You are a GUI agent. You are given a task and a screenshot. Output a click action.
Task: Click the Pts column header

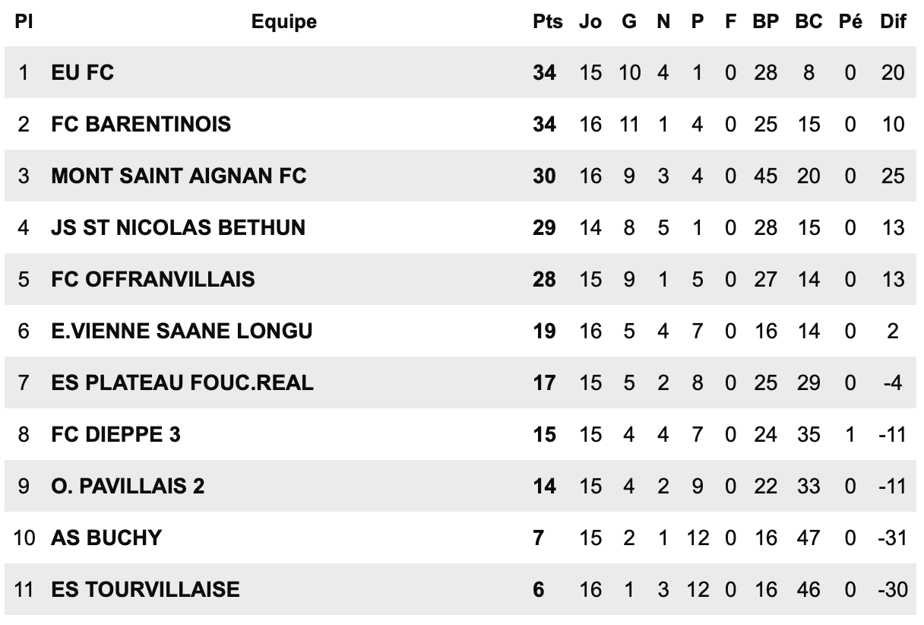(x=547, y=22)
